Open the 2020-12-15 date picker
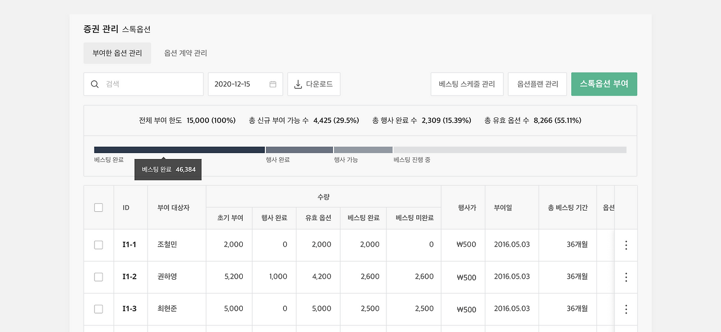 246,84
